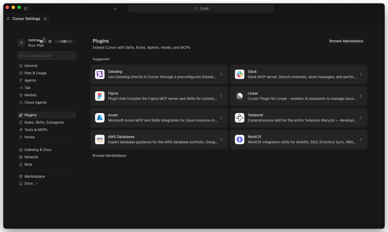Click the Slack MCP server description text
This screenshot has width=388, height=232.
point(302,77)
